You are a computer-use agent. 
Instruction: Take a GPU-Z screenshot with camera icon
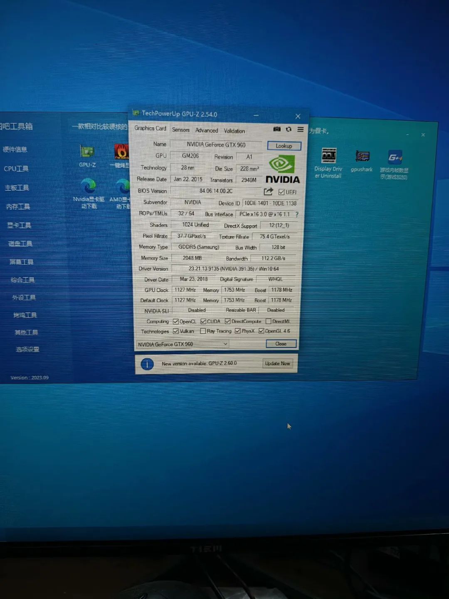tap(277, 129)
